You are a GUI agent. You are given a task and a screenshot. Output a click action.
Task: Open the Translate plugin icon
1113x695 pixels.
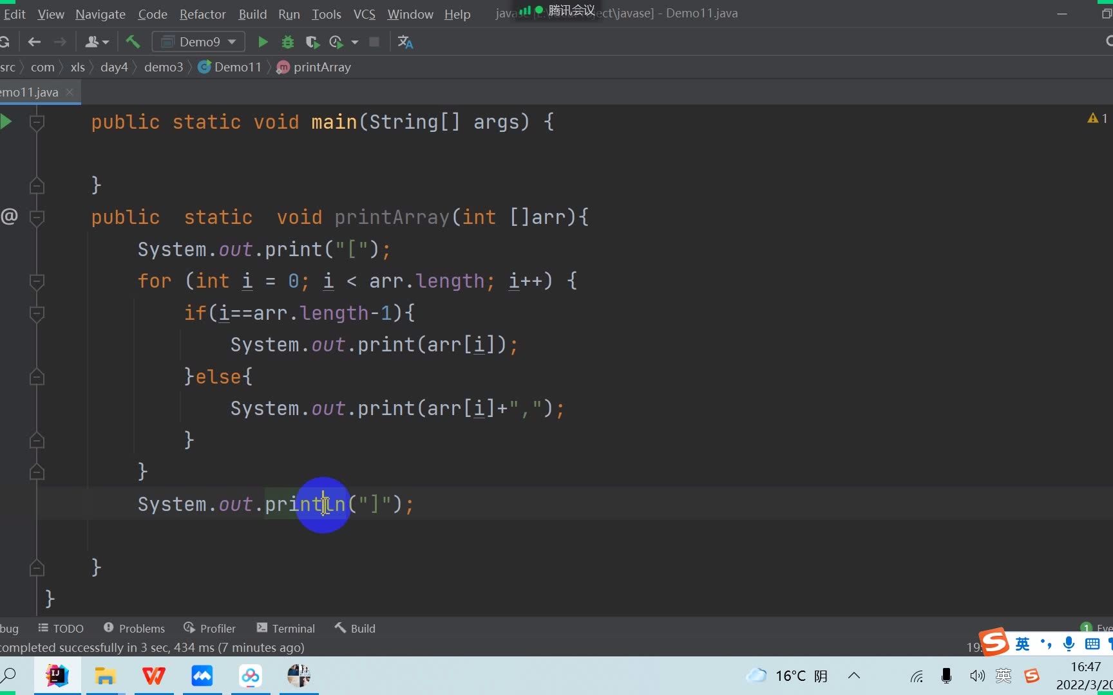click(405, 42)
